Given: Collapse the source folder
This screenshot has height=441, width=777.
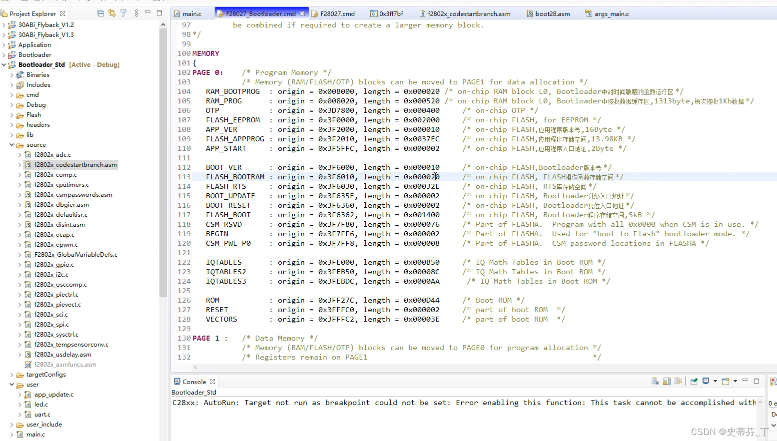Looking at the screenshot, I should click(12, 144).
